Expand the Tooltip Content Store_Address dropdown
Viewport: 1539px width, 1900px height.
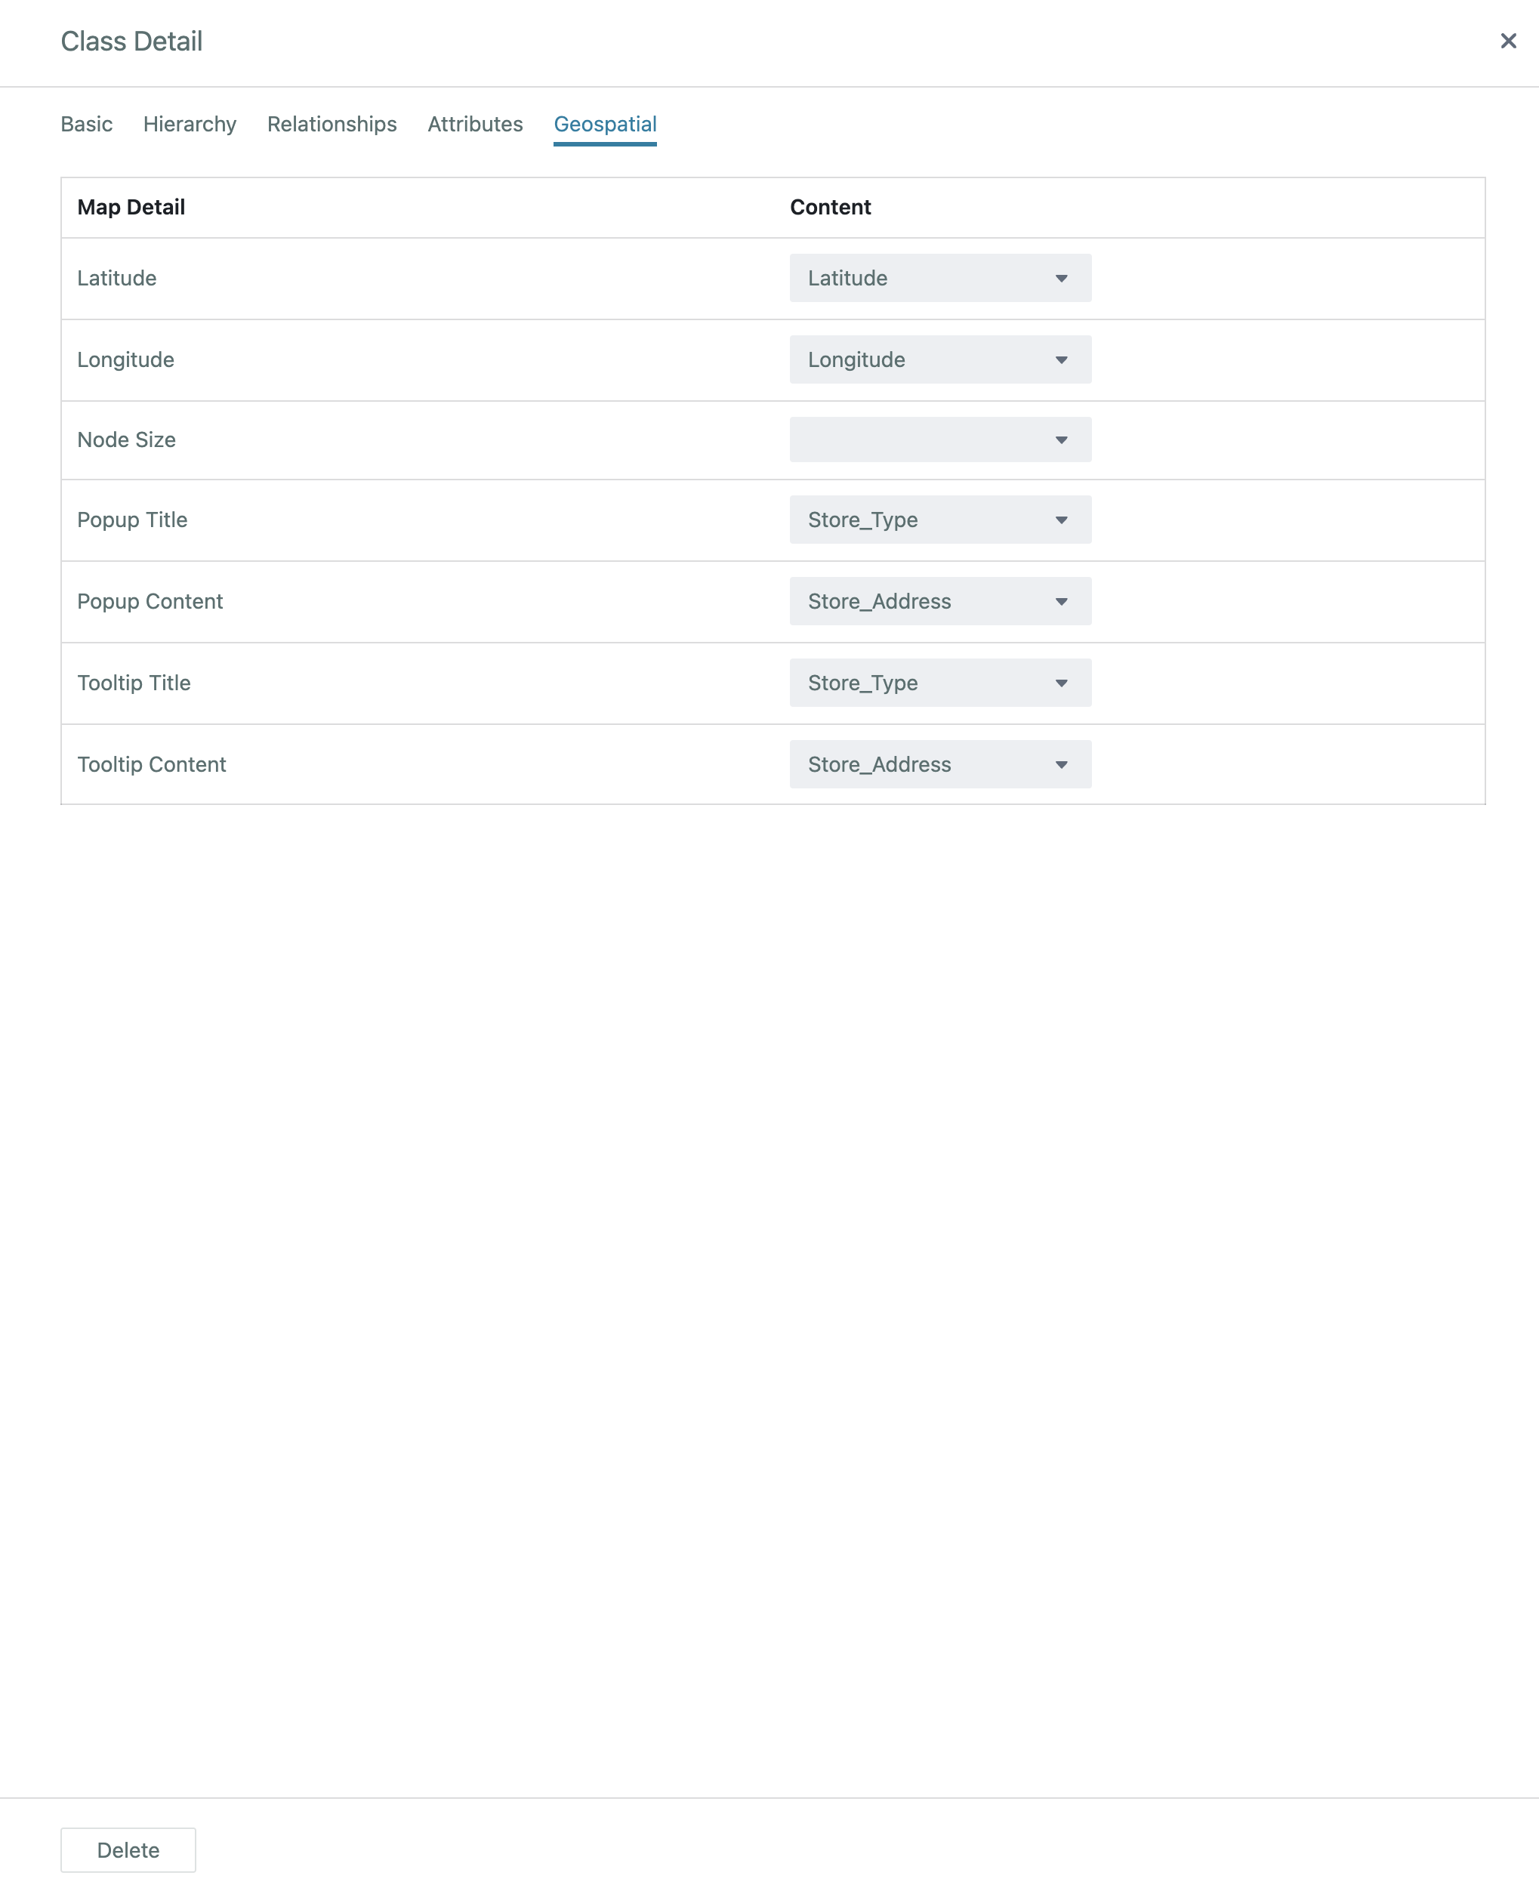click(x=939, y=764)
